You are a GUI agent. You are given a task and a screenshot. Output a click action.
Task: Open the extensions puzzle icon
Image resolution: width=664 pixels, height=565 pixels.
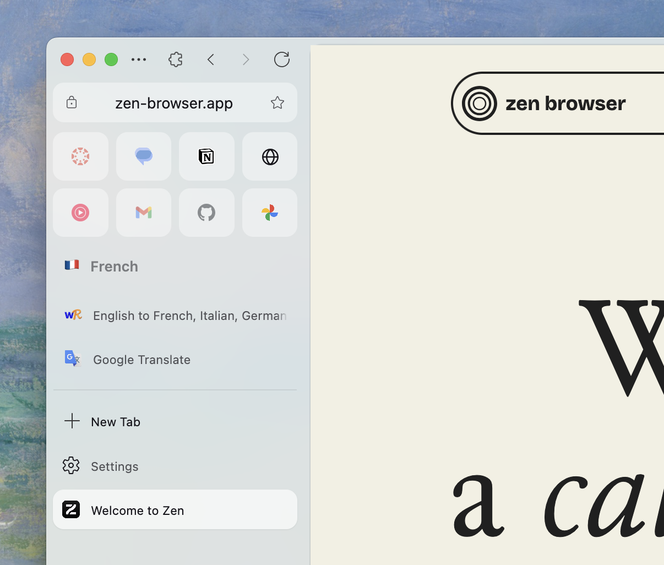click(176, 59)
